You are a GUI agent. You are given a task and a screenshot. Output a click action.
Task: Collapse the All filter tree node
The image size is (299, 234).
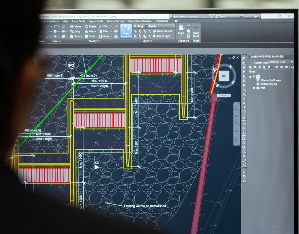point(250,77)
